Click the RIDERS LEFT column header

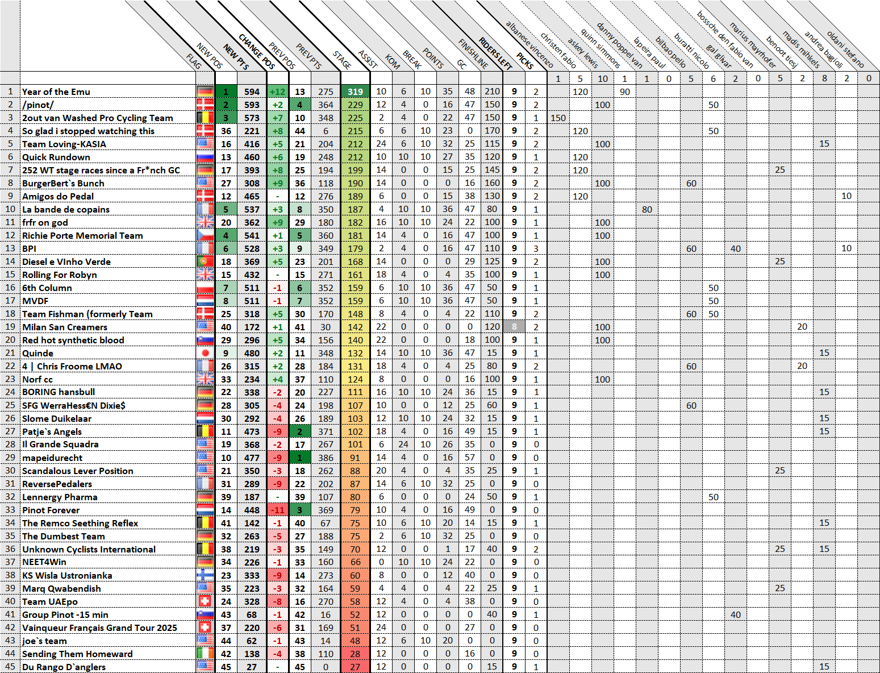click(495, 53)
